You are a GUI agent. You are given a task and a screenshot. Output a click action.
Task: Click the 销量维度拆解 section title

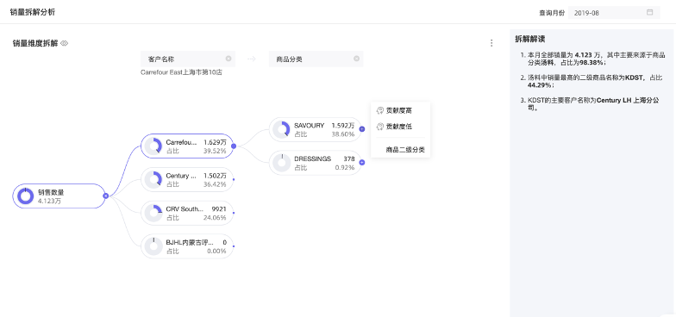(35, 43)
